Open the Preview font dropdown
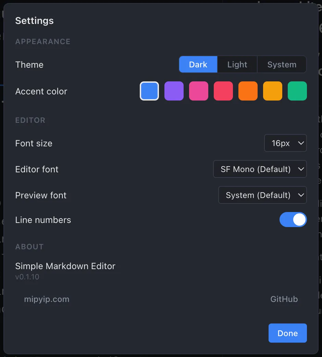322x357 pixels. tap(262, 195)
